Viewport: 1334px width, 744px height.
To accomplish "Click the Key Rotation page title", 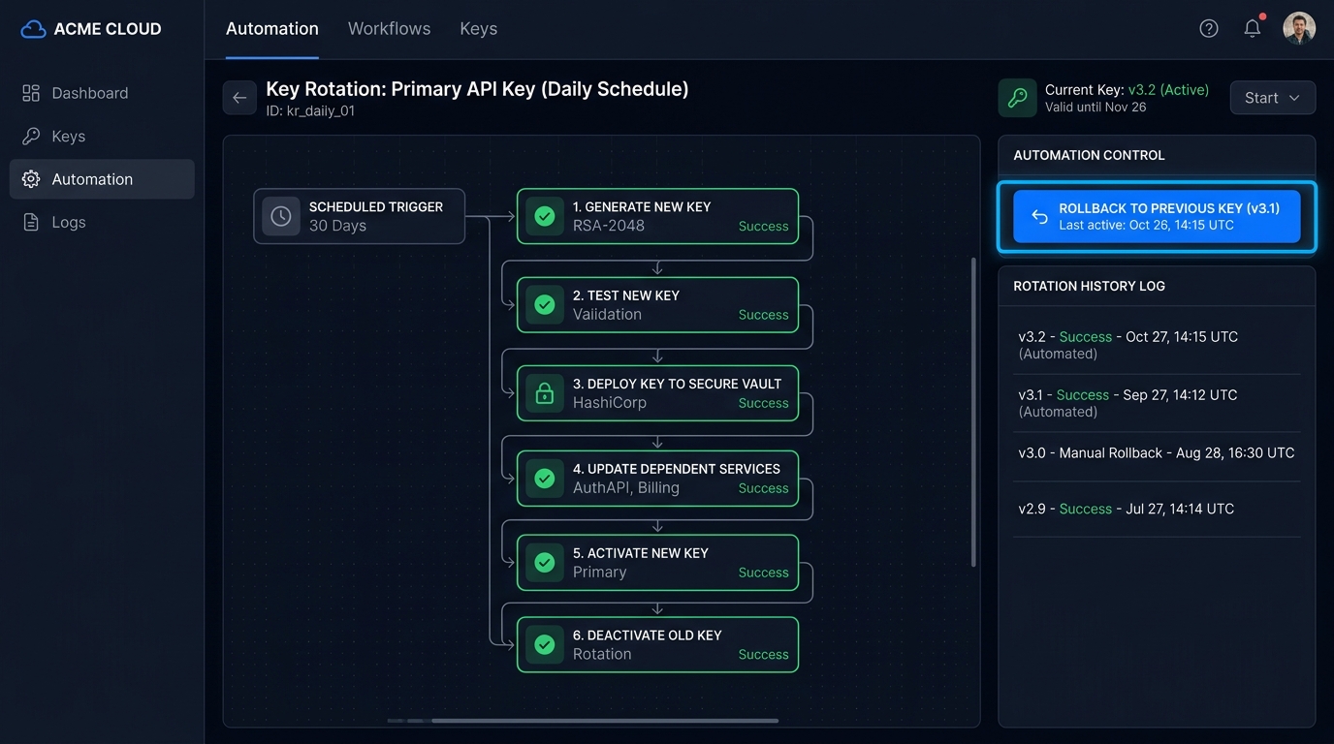I will click(477, 89).
